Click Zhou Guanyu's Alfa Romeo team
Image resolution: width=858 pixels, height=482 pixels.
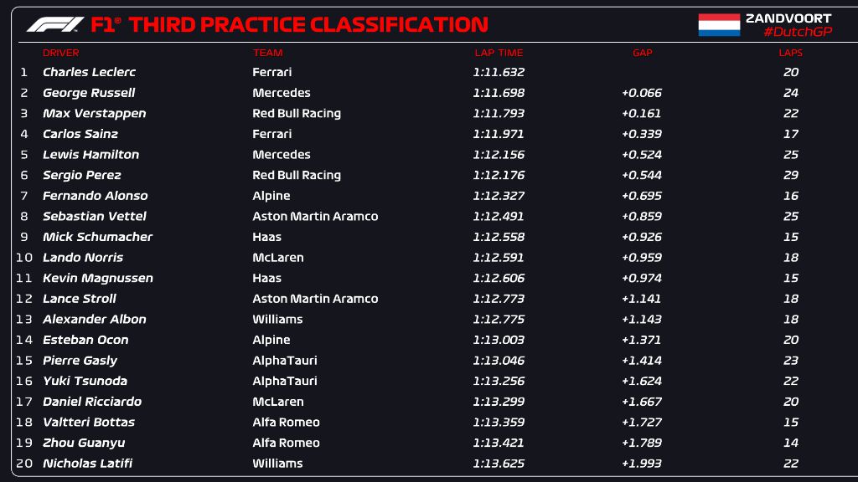tap(286, 444)
